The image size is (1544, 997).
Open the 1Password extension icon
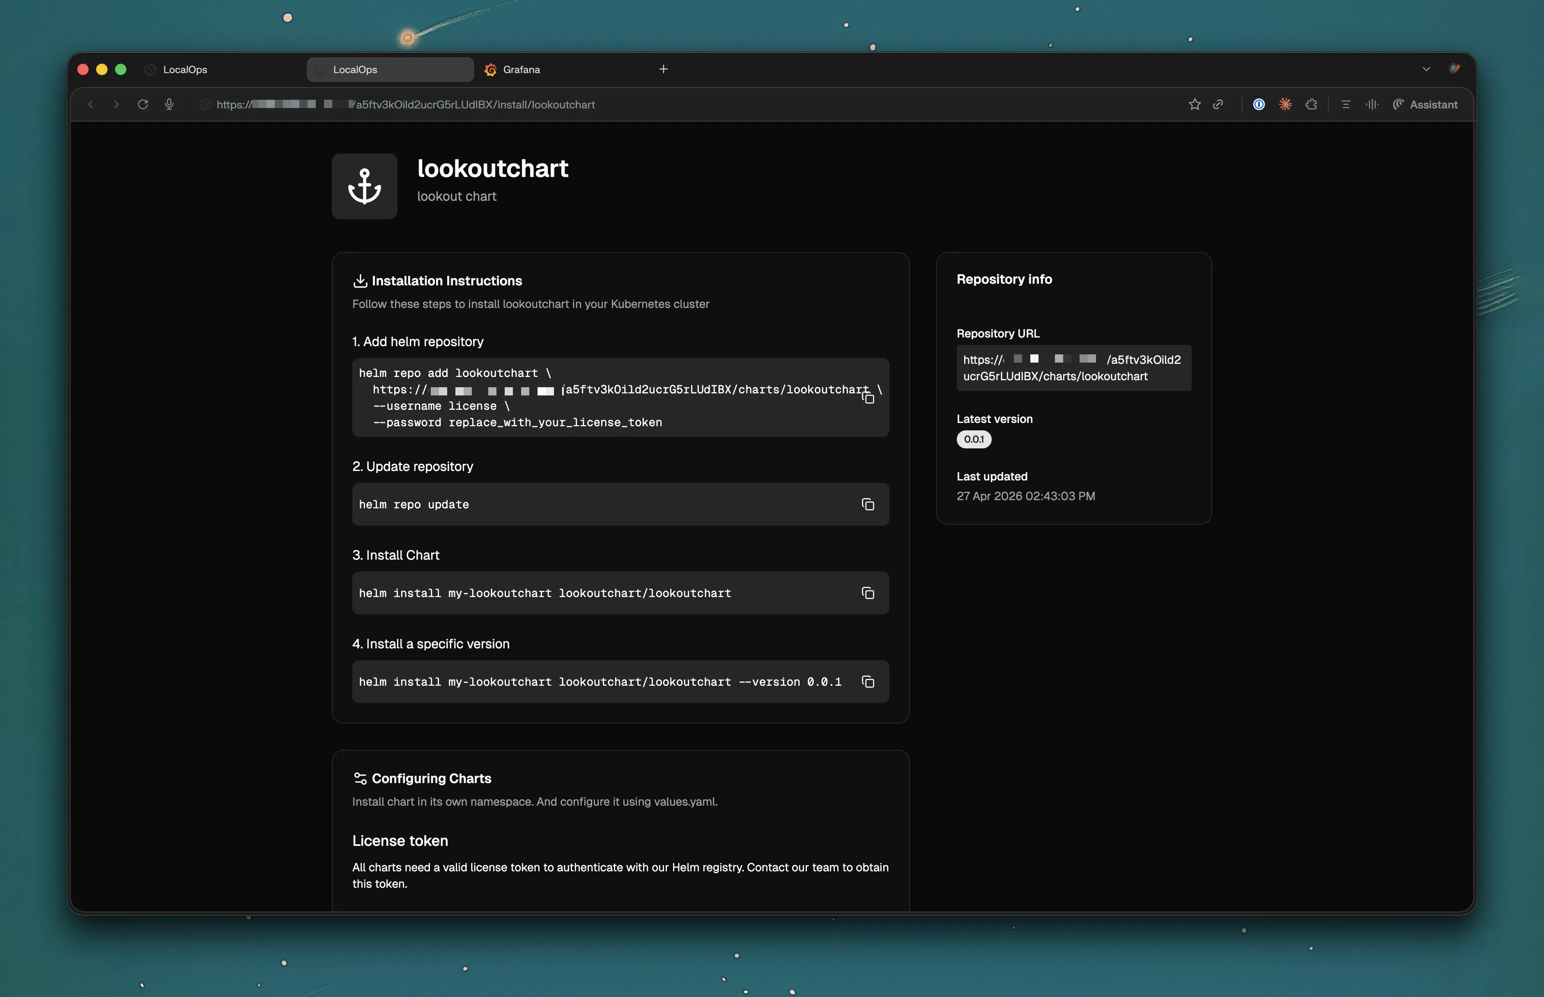(1259, 104)
